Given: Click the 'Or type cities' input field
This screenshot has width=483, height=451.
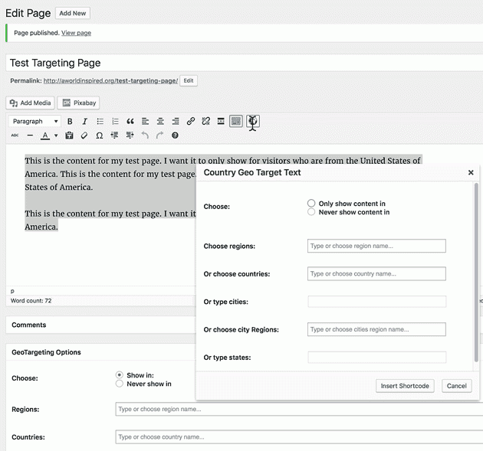Looking at the screenshot, I should pos(376,302).
